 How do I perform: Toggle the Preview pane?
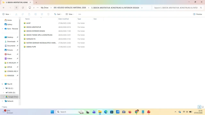pos(198,14)
